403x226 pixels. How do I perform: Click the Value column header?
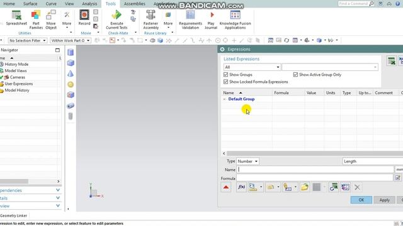point(314,93)
